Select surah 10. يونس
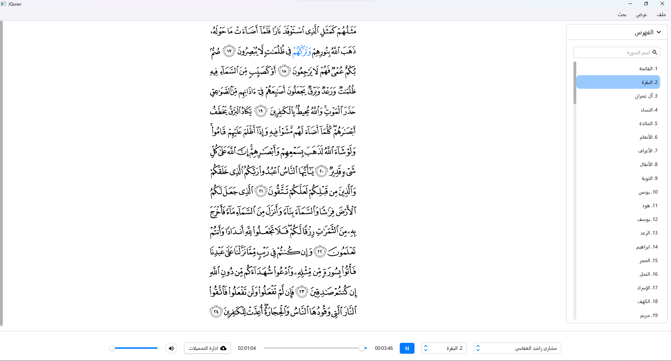 tap(618, 192)
